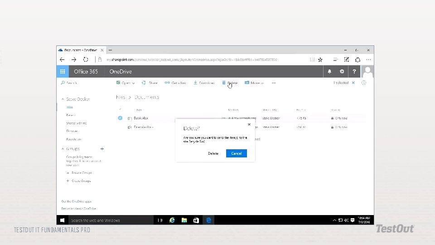Click Delete in the OneDrive toolbar

(230, 83)
